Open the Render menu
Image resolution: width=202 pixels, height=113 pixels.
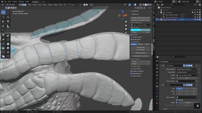(x=15, y=2)
